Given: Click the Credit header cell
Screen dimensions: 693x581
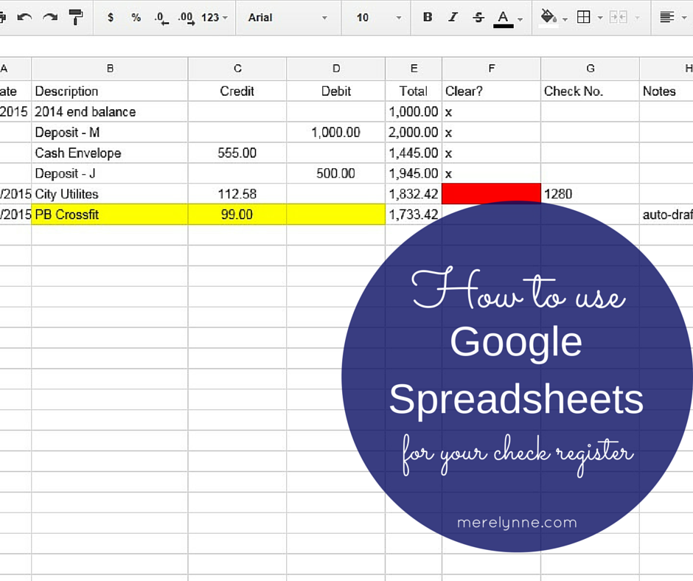Looking at the screenshot, I should [x=237, y=91].
